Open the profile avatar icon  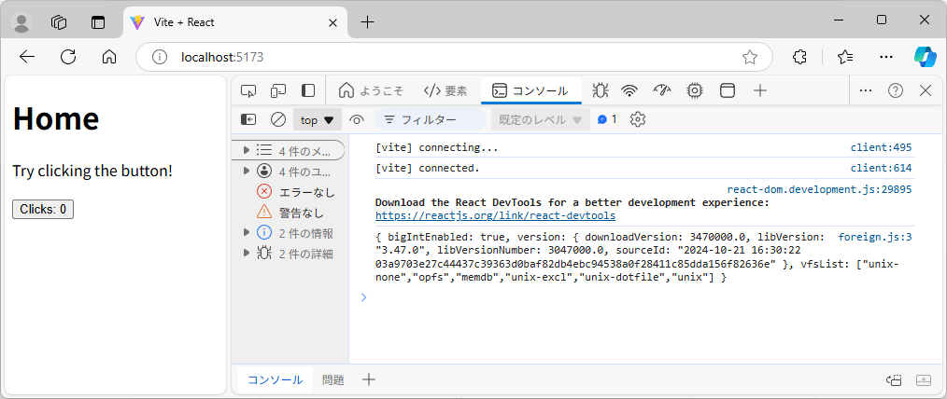22,22
